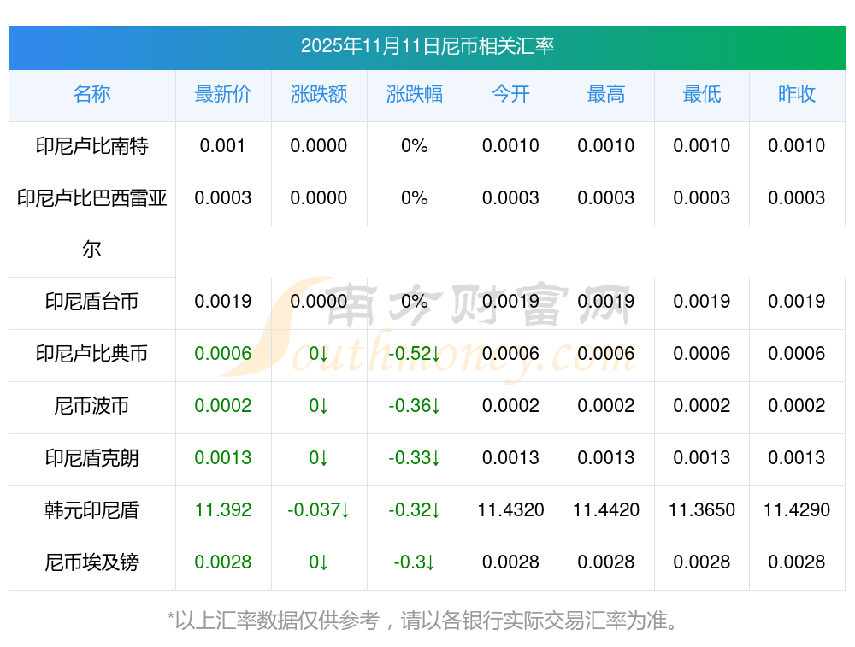The width and height of the screenshot is (855, 647).
Task: Click the 11.392 latest price value
Action: [x=223, y=510]
